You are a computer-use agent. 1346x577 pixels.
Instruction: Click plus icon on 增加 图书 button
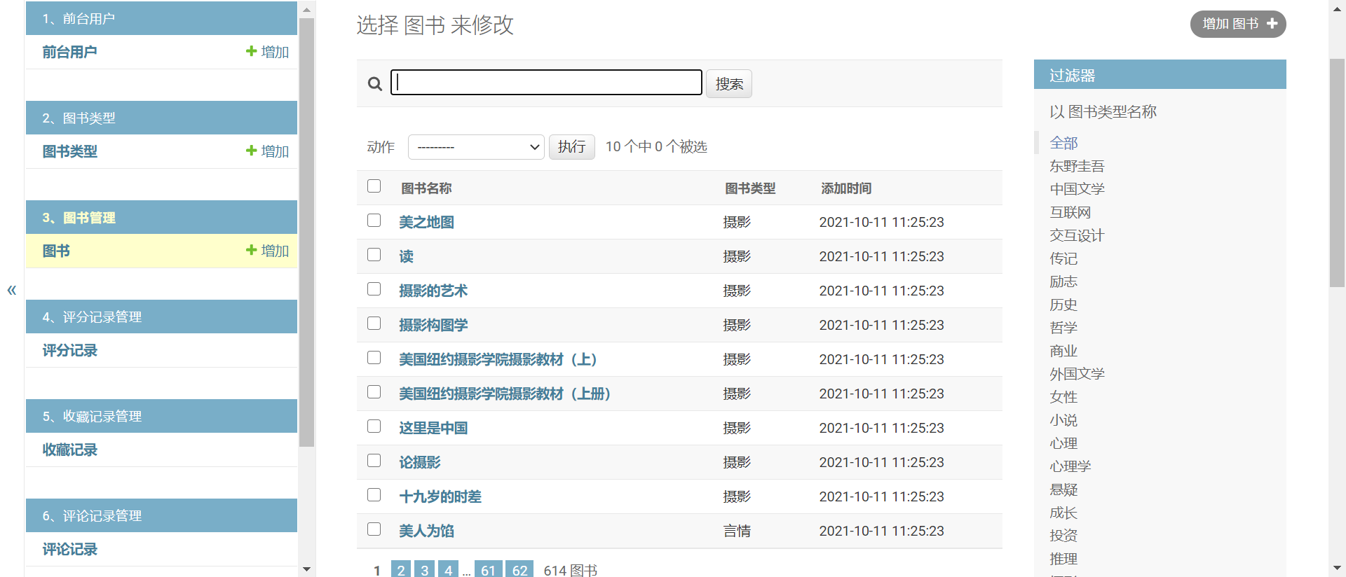pos(1272,24)
